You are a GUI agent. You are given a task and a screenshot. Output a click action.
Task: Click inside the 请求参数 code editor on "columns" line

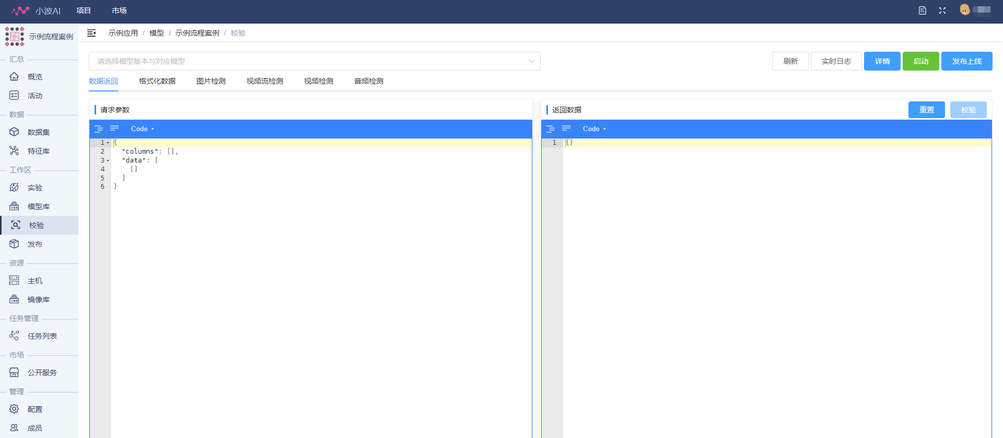(321, 152)
